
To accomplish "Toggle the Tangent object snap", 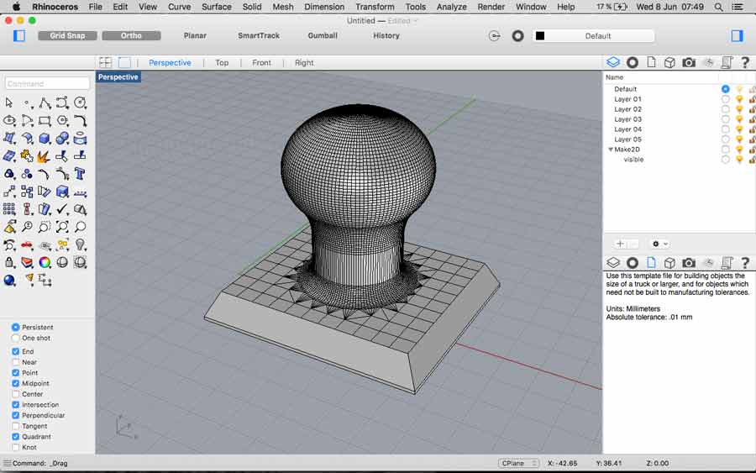I will pyautogui.click(x=15, y=426).
